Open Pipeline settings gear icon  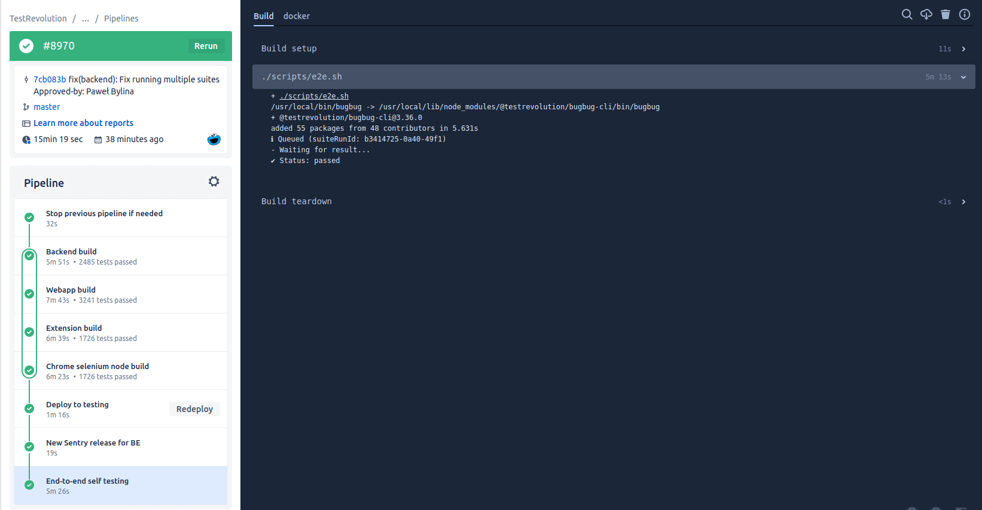[214, 182]
